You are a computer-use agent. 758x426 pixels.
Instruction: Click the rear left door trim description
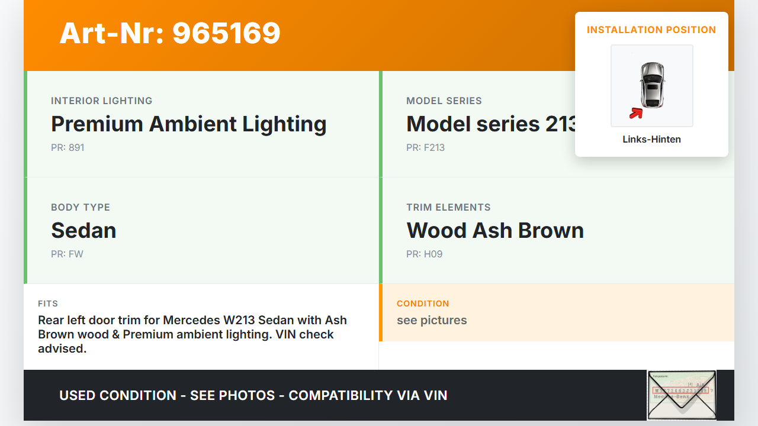[192, 334]
